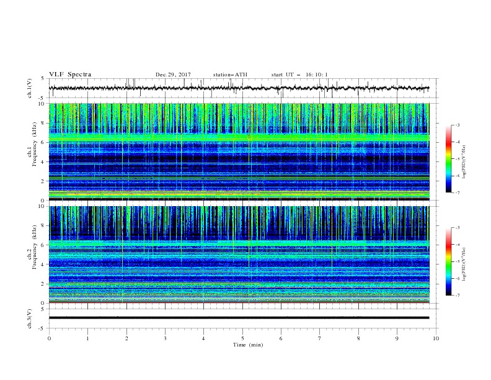491x380 pixels.
Task: Select the "Dec.29, 2017" date text
Action: [x=173, y=75]
